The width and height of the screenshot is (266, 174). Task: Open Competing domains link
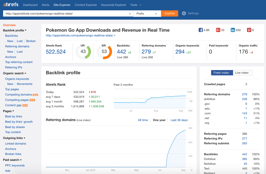[x=19, y=95]
